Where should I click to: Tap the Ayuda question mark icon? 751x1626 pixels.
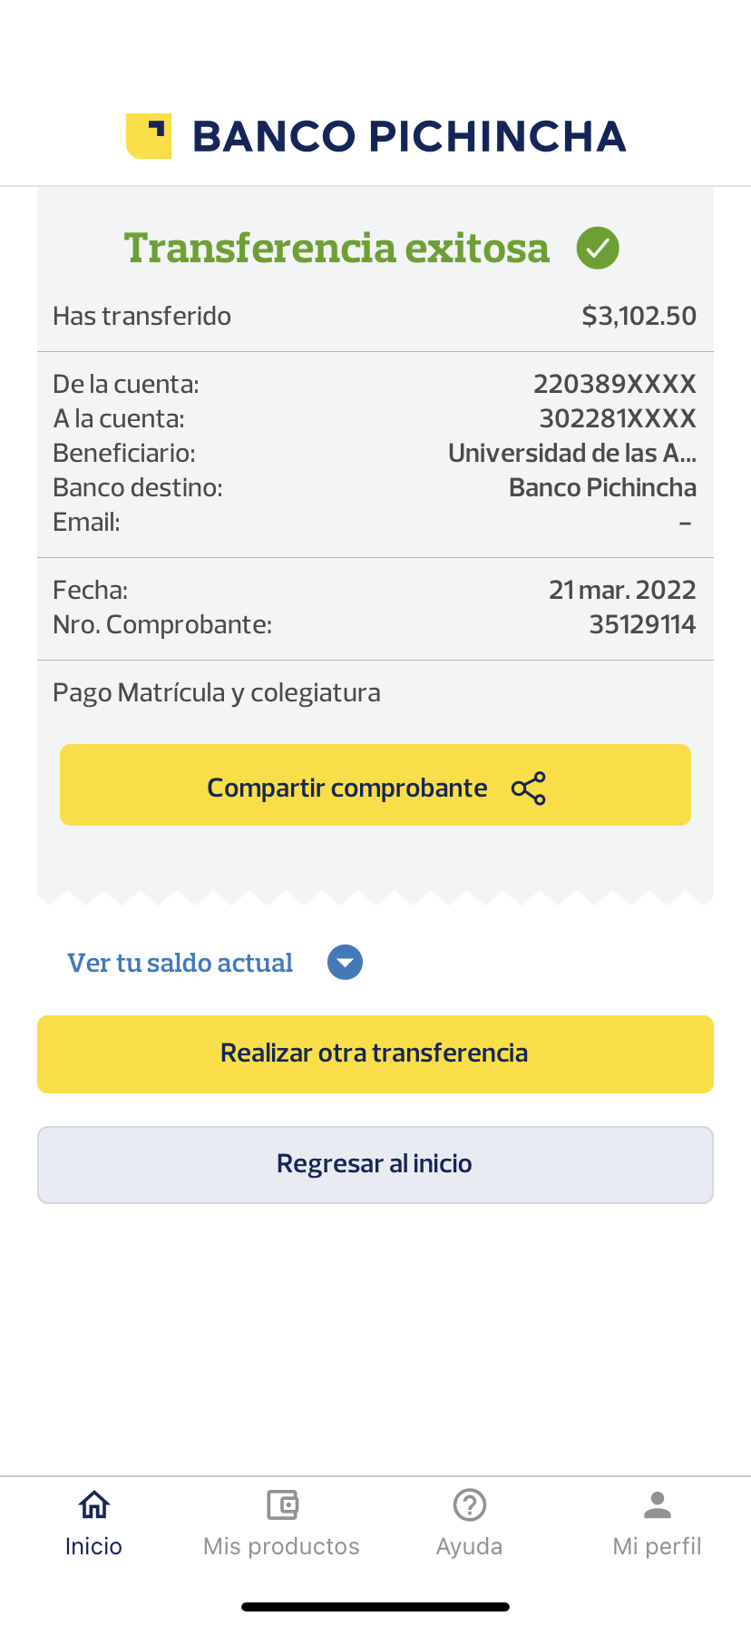pos(470,1504)
